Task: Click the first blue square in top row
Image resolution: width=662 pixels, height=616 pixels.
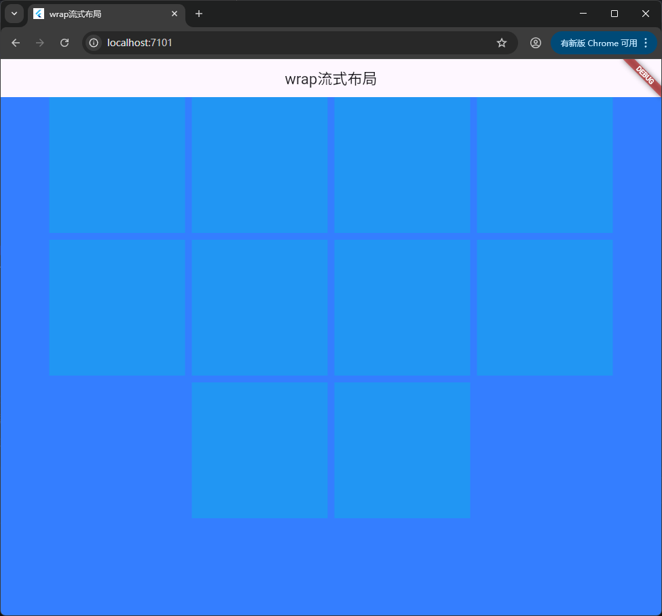Action: 117,165
